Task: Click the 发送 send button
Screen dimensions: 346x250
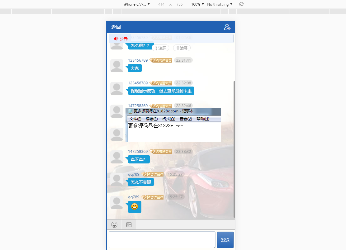Action: (x=225, y=240)
